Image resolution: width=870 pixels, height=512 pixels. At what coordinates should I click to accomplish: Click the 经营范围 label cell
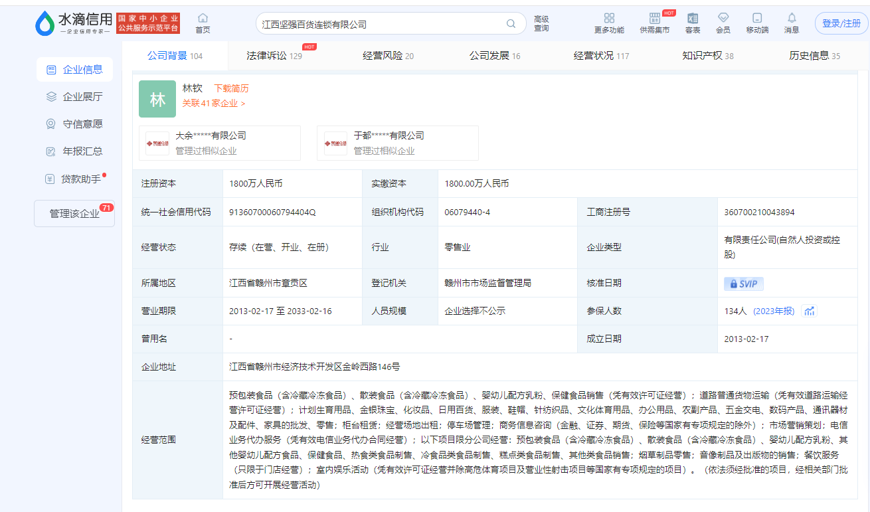177,440
